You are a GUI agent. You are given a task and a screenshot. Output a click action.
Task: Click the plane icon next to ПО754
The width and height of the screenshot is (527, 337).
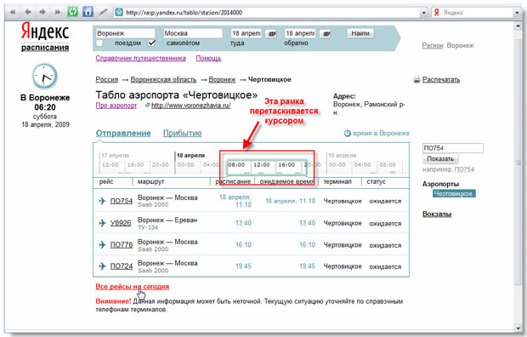(x=102, y=201)
